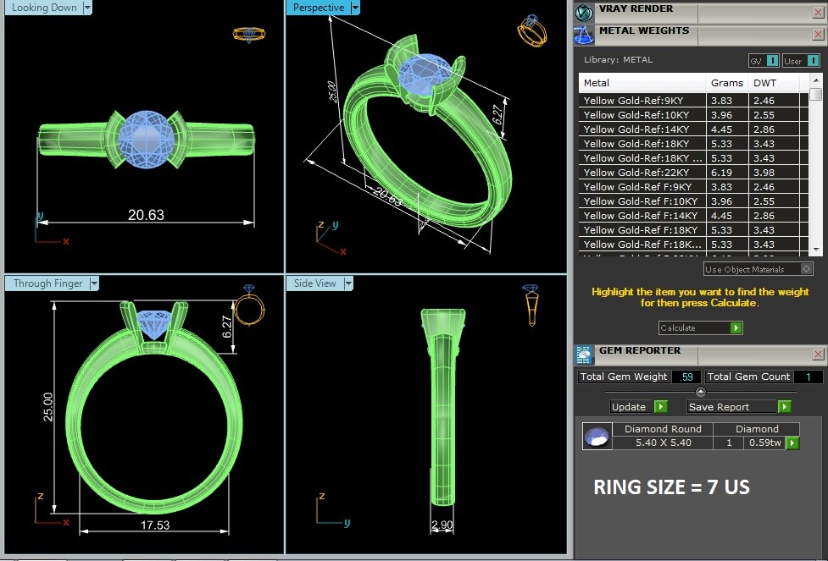Screen dimensions: 828x561
Task: Click the Gem Reporter collapse slider handle
Action: pos(700,392)
